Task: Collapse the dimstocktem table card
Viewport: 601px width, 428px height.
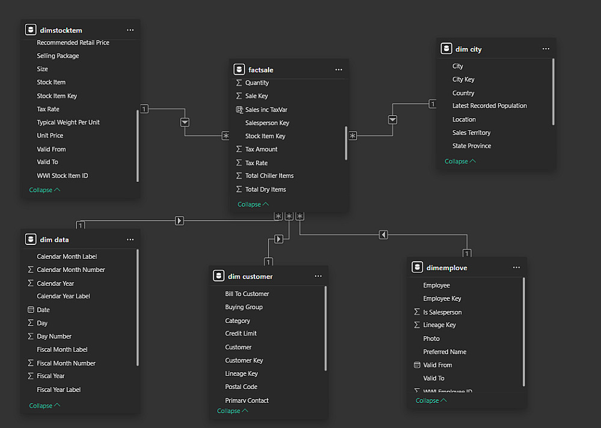Action: click(x=44, y=190)
